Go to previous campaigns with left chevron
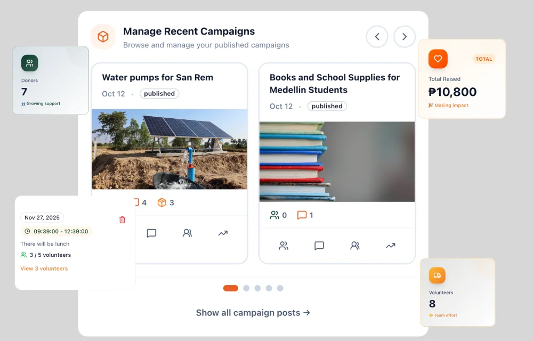This screenshot has width=533, height=341. coord(377,37)
